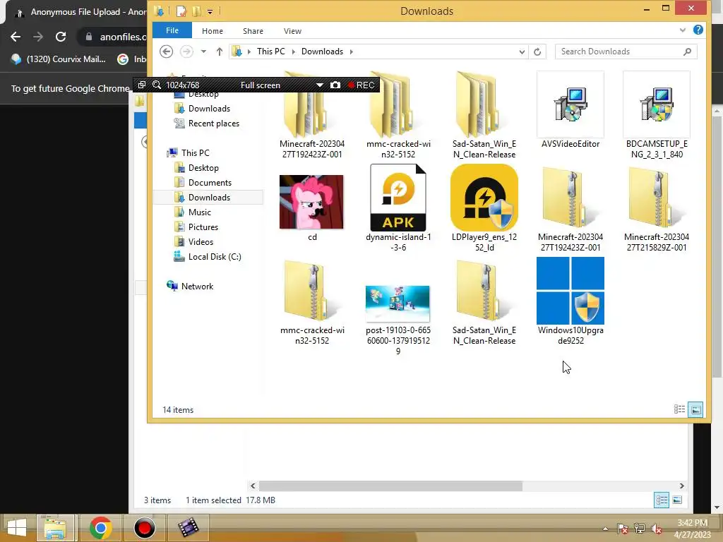Open BDCAMSETUP_ENG_2_3_1_840 installer
The image size is (723, 542).
[x=656, y=115]
